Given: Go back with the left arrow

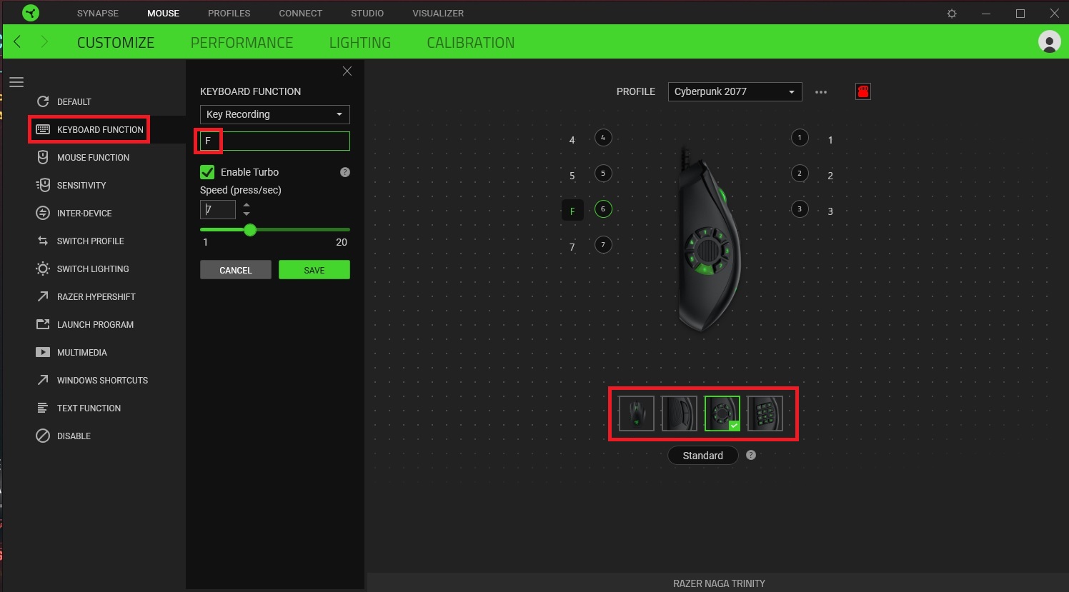Looking at the screenshot, I should tap(17, 42).
